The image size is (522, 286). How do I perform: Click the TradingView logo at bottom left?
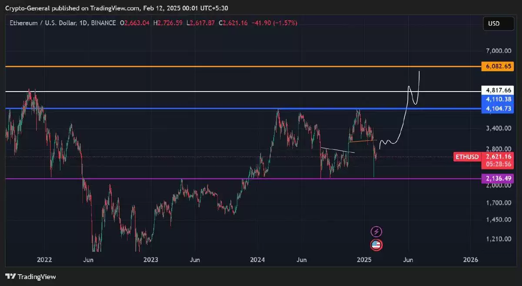click(30, 276)
